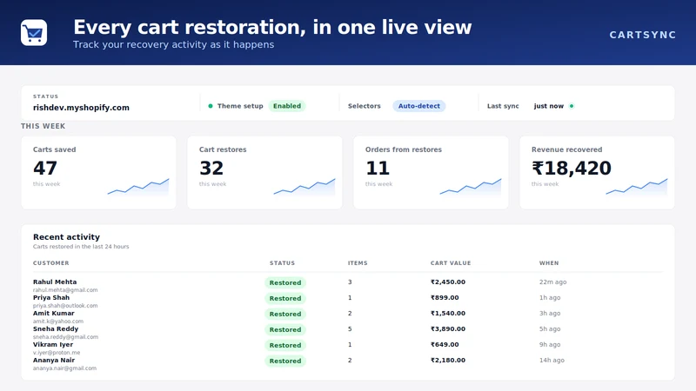Select customer Vikram Iyer
This screenshot has width=696, height=391.
(x=53, y=344)
